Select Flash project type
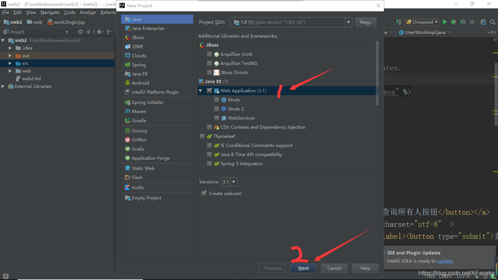Image resolution: width=498 pixels, height=280 pixels. pyautogui.click(x=157, y=177)
